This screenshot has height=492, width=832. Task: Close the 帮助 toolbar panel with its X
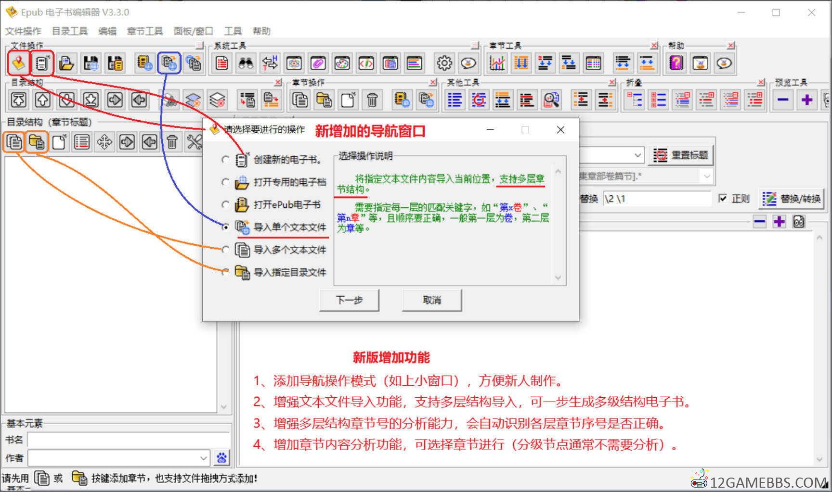(x=731, y=46)
